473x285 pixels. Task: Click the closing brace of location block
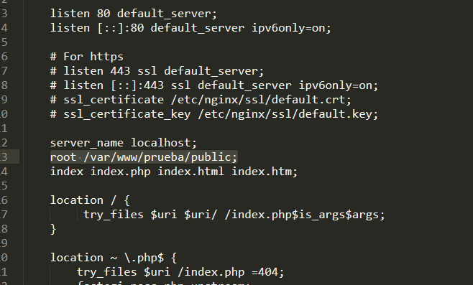(53, 229)
